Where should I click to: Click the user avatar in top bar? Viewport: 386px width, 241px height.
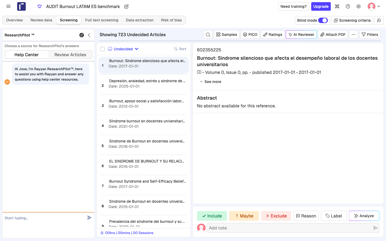372,6
